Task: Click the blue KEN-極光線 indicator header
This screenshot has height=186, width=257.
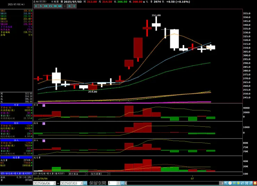Action: (16, 174)
